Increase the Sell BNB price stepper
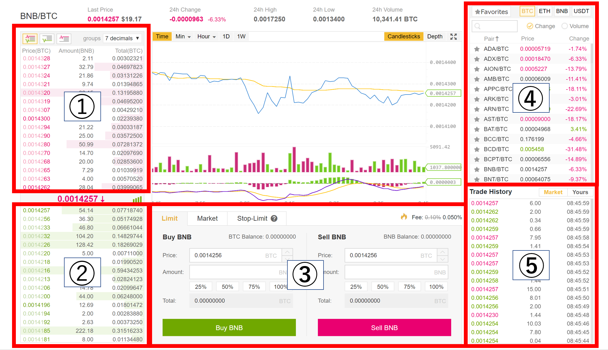This screenshot has height=350, width=608. point(442,252)
